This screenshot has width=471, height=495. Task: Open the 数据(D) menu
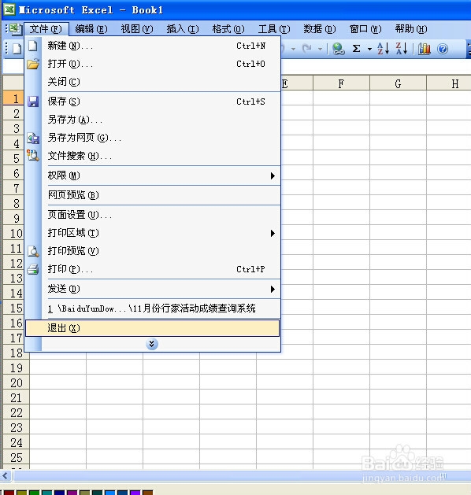pyautogui.click(x=320, y=29)
